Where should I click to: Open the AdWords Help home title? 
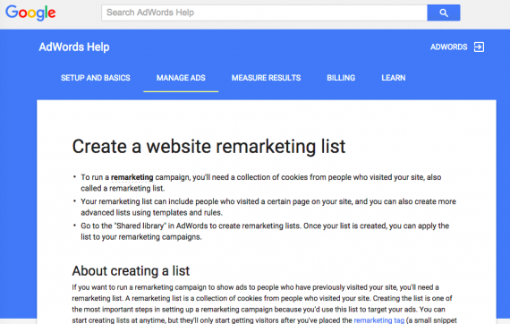74,47
